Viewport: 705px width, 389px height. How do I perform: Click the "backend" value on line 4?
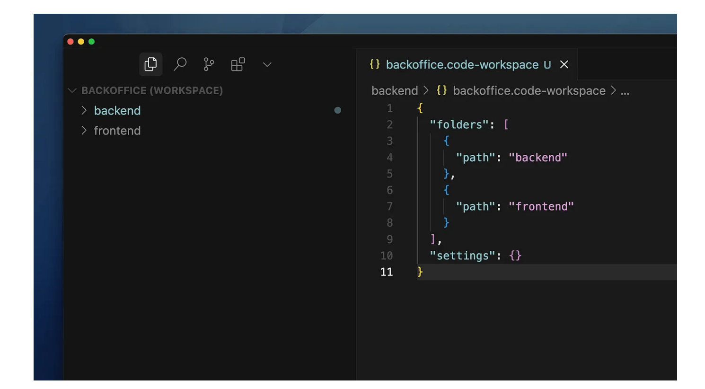pyautogui.click(x=538, y=157)
